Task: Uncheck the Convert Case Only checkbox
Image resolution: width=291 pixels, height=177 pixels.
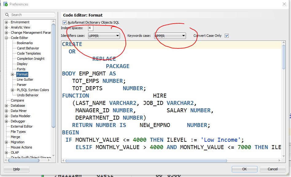Action: pos(227,36)
